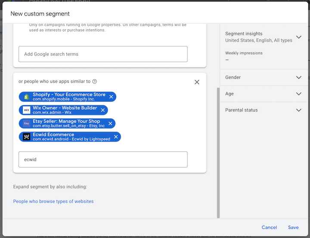This screenshot has height=238, width=310.
Task: Select Shopify - Your Ecommerce Store text
Action: [x=69, y=95]
